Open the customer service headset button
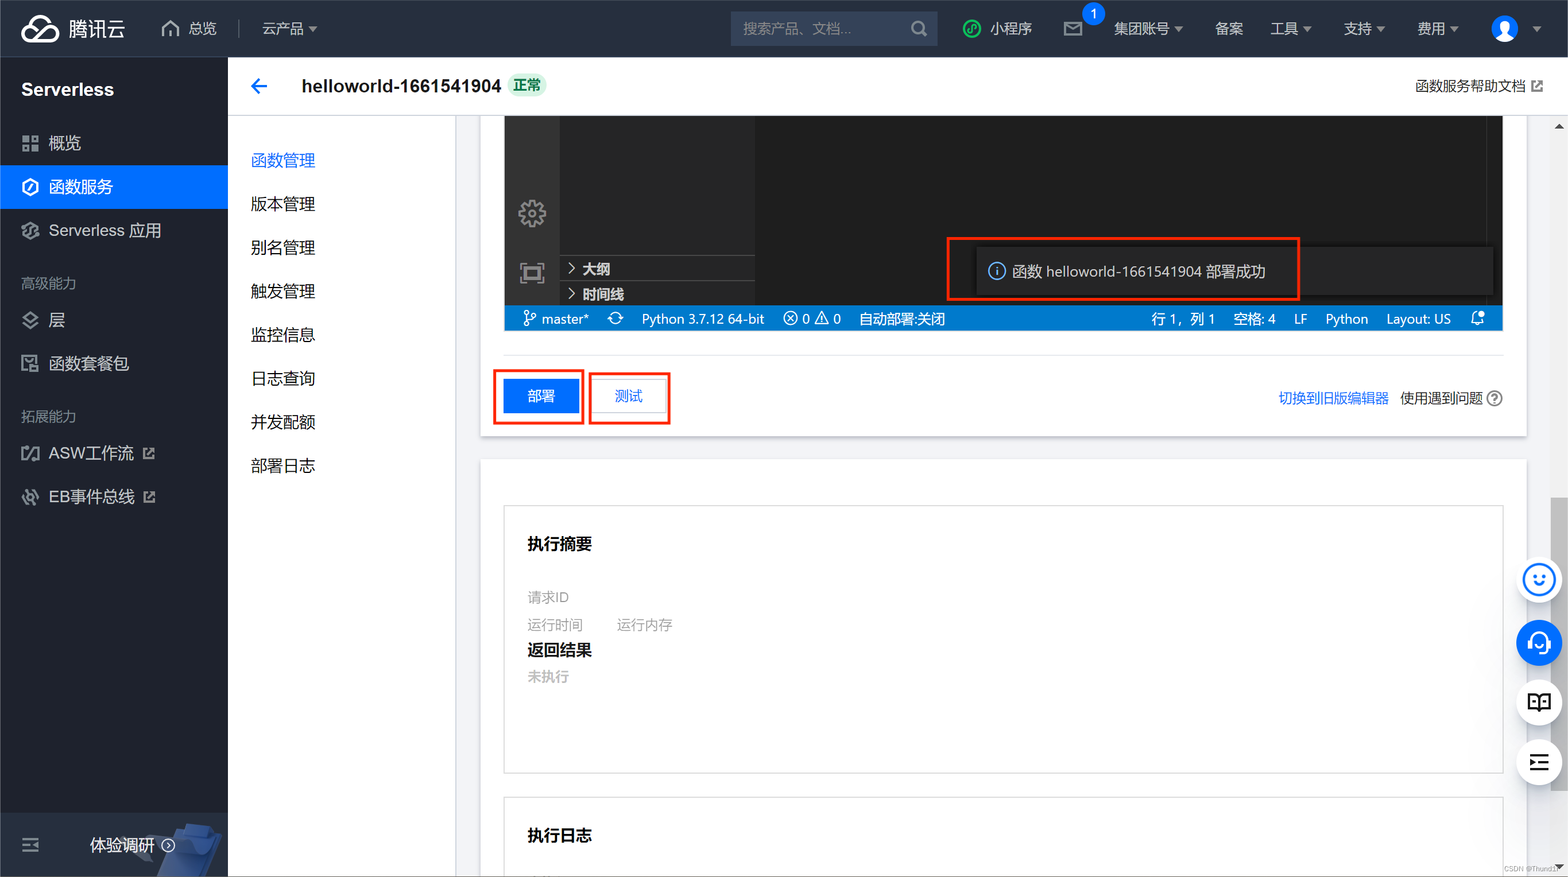This screenshot has width=1568, height=877. point(1539,643)
